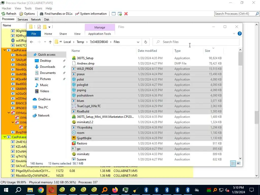260x195 pixels.
Task: Sort files by Date modified column
Action: pyautogui.click(x=154, y=51)
